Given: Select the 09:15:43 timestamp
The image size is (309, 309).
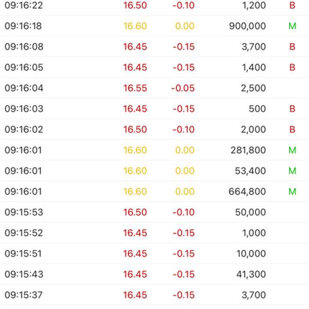Looking at the screenshot, I should (24, 274).
